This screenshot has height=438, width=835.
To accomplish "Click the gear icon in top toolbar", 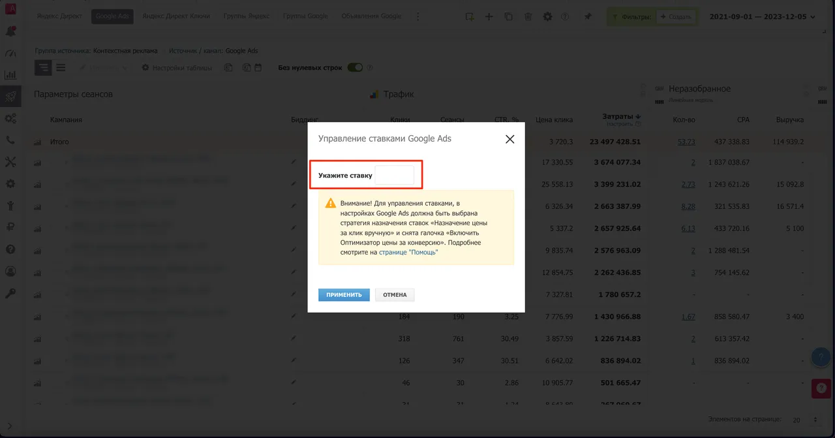I will point(547,16).
